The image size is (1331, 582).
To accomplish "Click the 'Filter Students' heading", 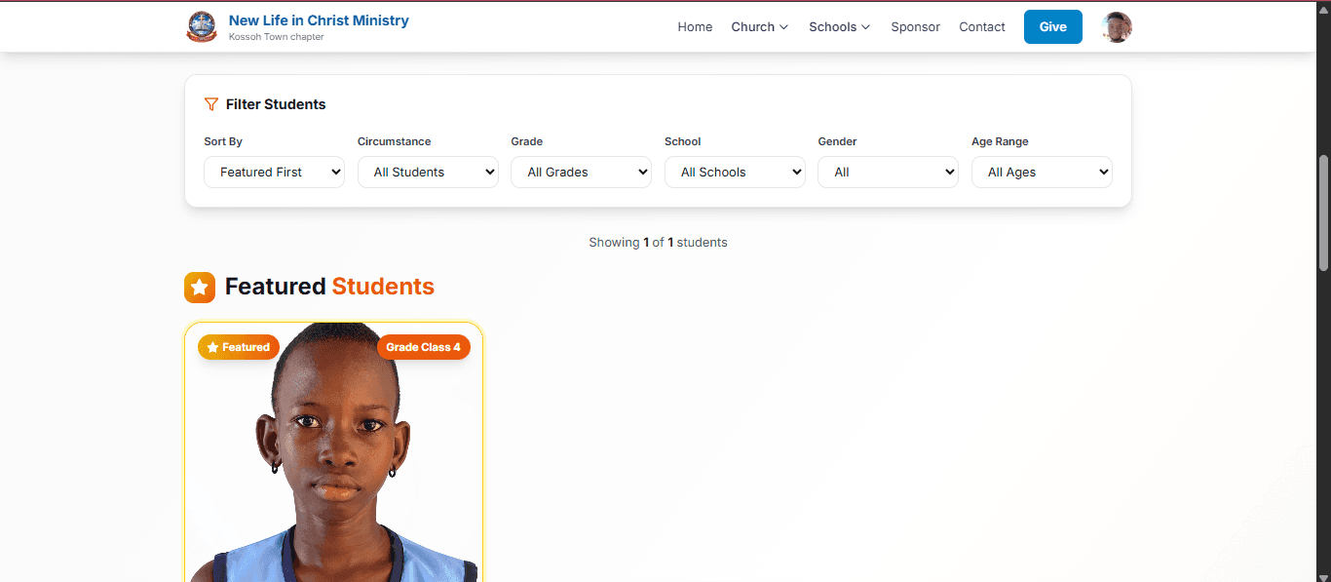I will pos(276,104).
